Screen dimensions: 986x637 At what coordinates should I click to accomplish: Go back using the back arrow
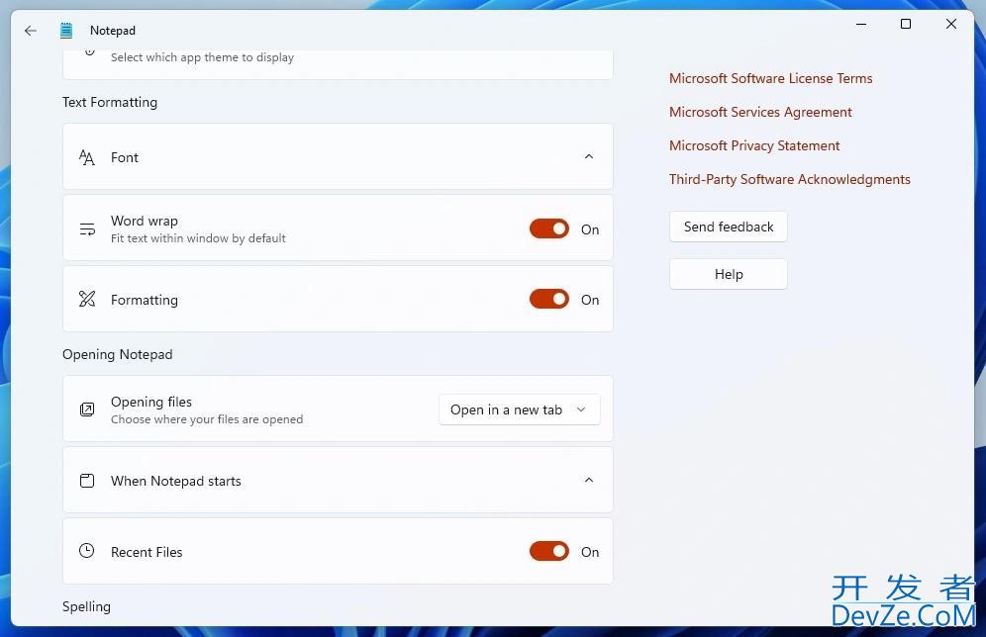coord(30,30)
